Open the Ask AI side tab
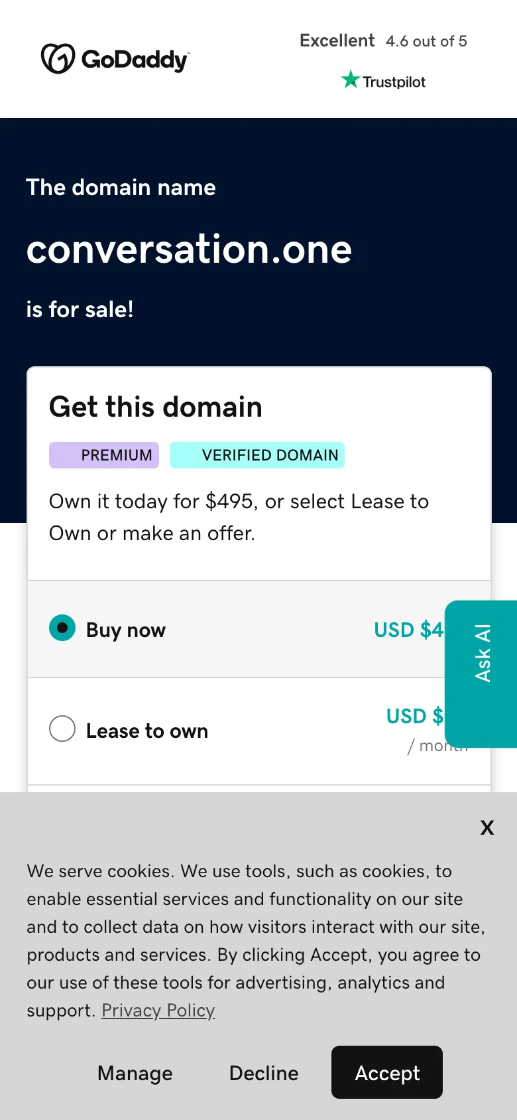Viewport: 517px width, 1120px height. (x=482, y=674)
